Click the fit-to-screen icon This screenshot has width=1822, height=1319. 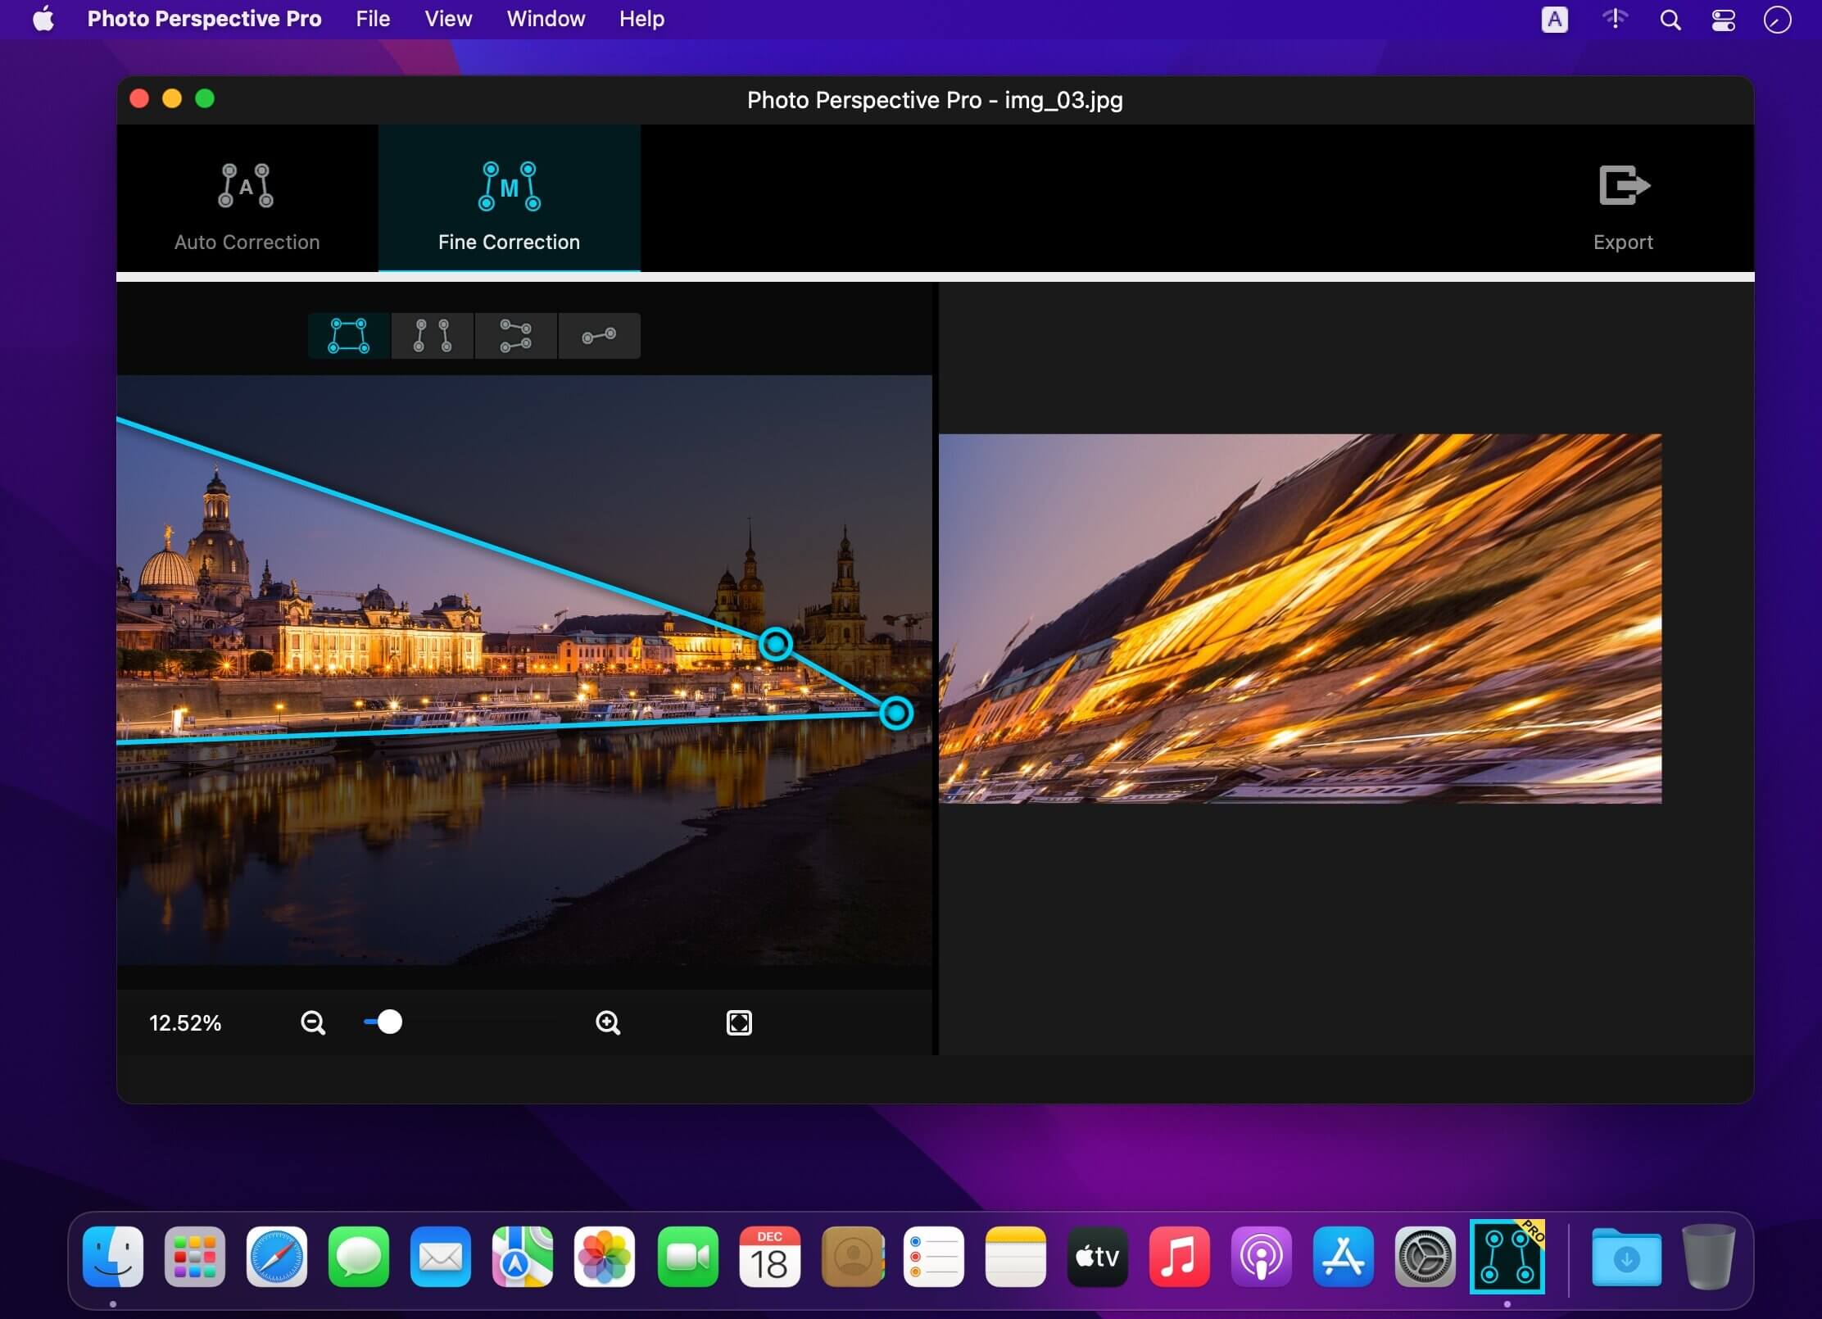pyautogui.click(x=739, y=1022)
